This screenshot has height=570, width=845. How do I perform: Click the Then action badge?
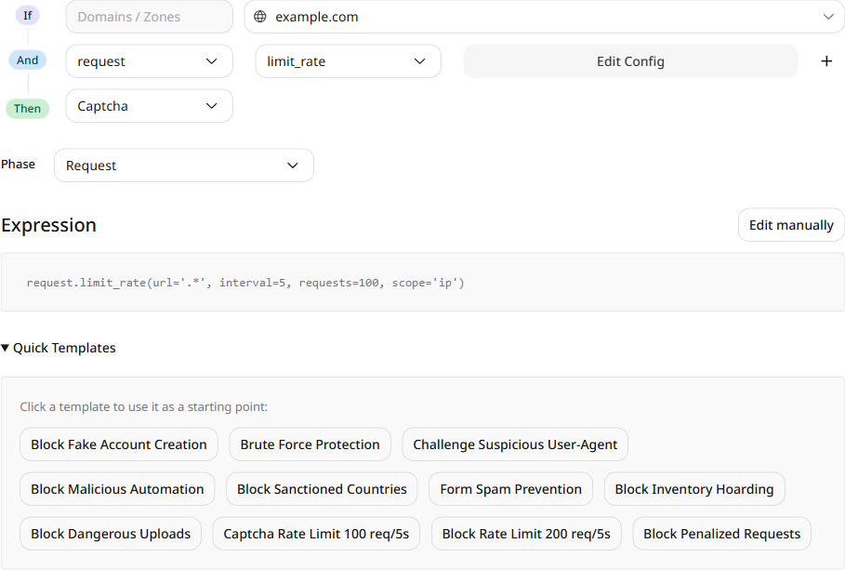point(28,109)
